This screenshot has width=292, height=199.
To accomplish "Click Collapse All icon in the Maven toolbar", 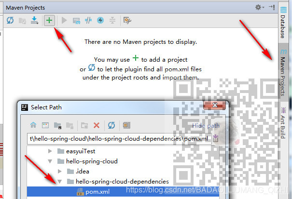I will tap(112, 20).
